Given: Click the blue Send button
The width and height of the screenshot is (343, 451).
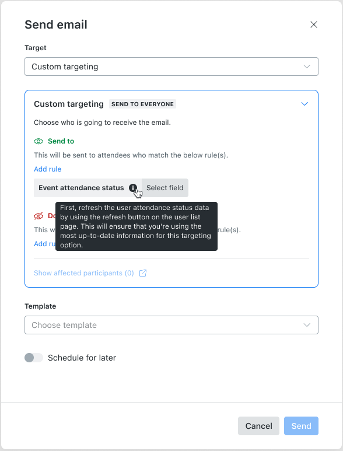Looking at the screenshot, I should tap(302, 426).
